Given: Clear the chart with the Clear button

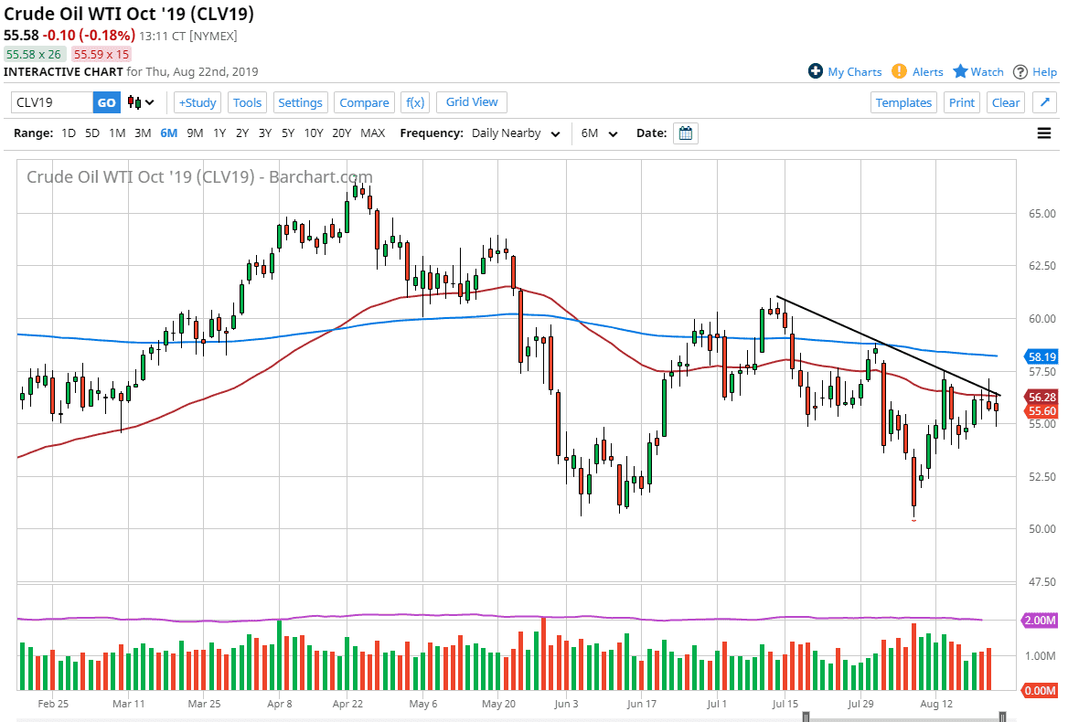Looking at the screenshot, I should click(x=1005, y=101).
